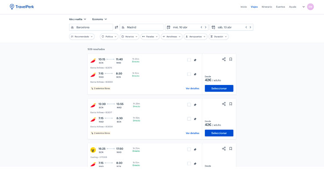Expand the Aerolíneas filter
This screenshot has width=324, height=179.
[172, 37]
